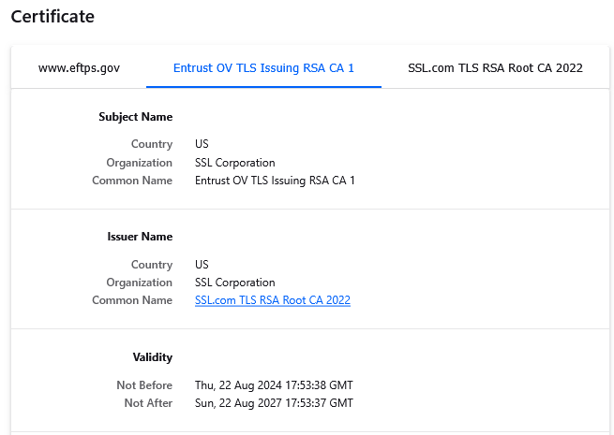Screen dimensions: 614x435
Task: Switch to the www.eftps.gov tab
Action: 79,68
